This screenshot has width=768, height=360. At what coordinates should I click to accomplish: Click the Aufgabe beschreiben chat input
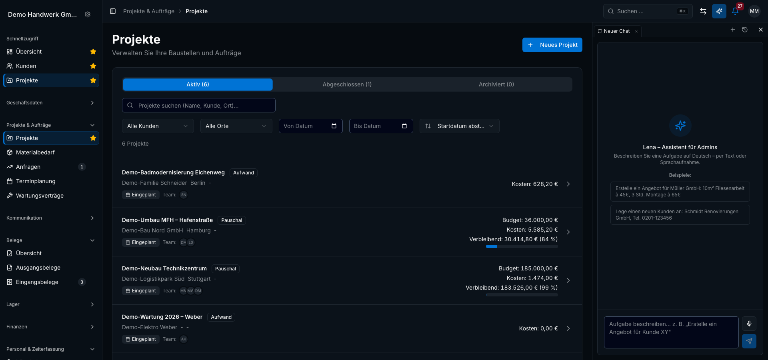coord(671,332)
